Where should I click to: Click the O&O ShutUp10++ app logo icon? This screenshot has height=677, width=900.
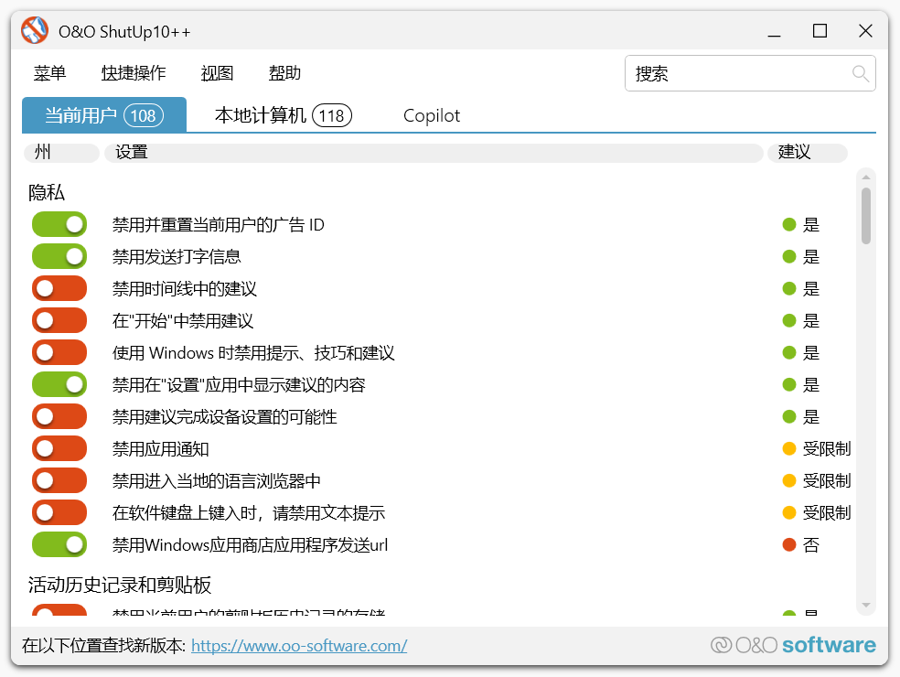35,30
